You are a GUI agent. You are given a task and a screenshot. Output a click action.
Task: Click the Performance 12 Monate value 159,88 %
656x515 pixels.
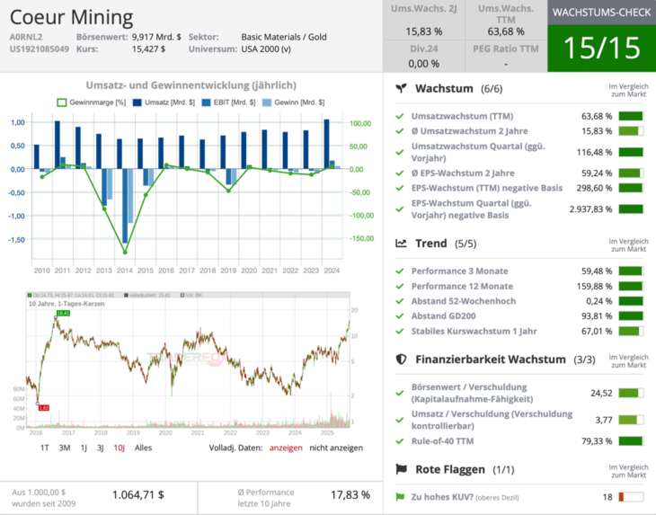point(595,286)
